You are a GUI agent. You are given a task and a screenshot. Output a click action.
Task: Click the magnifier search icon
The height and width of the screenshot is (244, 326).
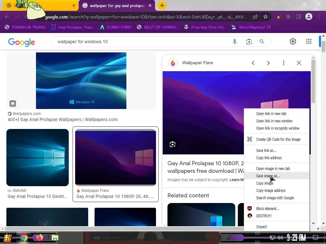(x=262, y=42)
